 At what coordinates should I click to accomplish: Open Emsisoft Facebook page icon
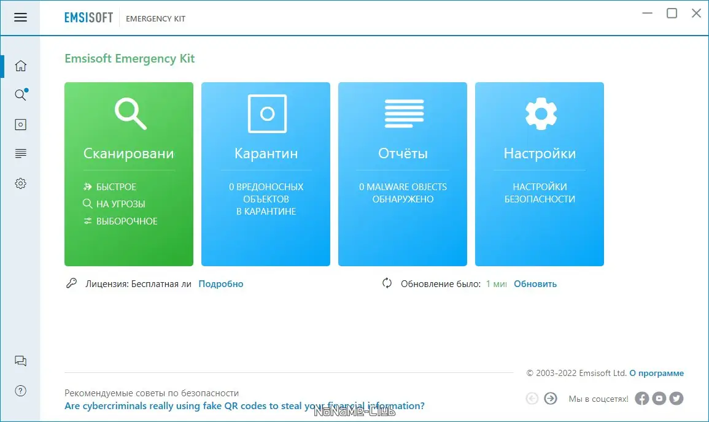point(641,398)
